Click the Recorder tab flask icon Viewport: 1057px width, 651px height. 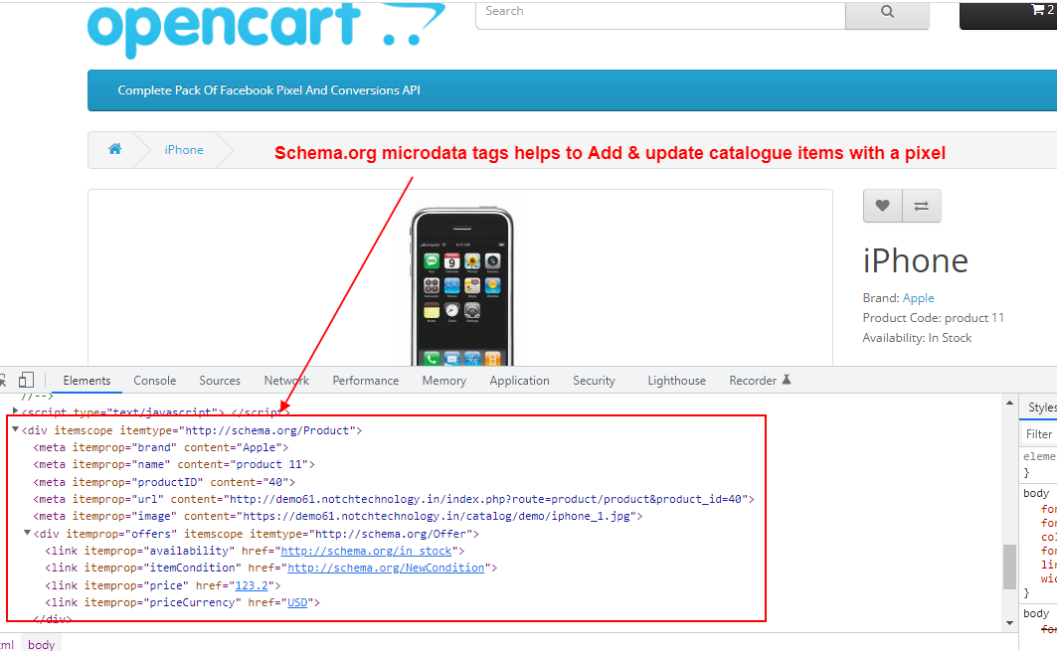(787, 380)
